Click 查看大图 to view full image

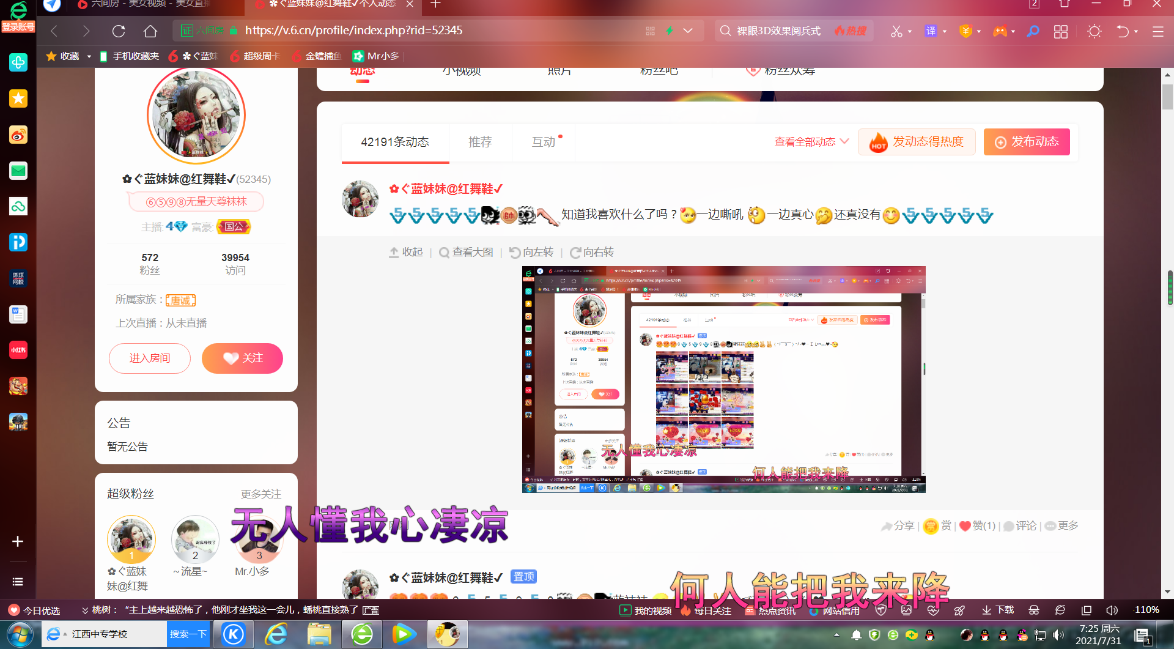pos(466,252)
